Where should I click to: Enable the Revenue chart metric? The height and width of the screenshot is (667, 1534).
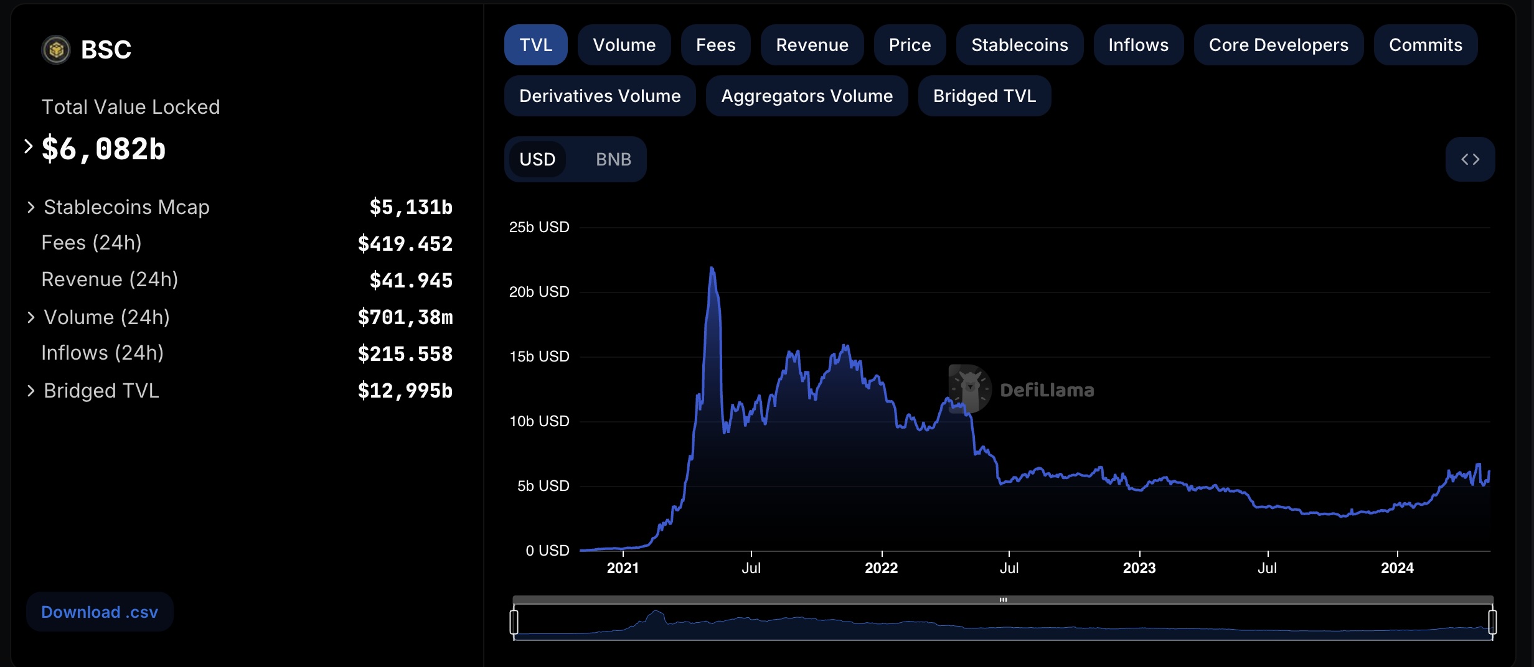[812, 45]
